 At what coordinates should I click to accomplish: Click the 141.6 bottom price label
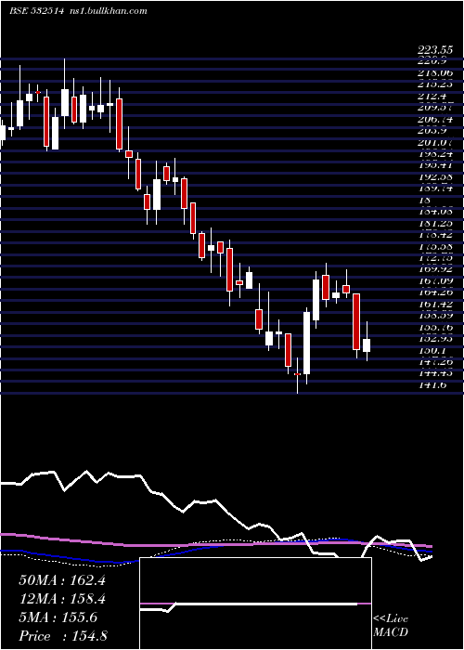434,385
